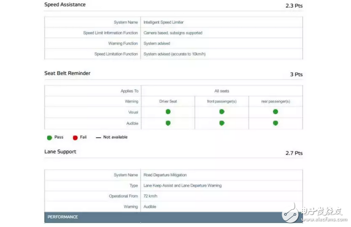Viewport: 351px width, 227px height.
Task: Select the 'All seats' table header cell
Action: 221,91
